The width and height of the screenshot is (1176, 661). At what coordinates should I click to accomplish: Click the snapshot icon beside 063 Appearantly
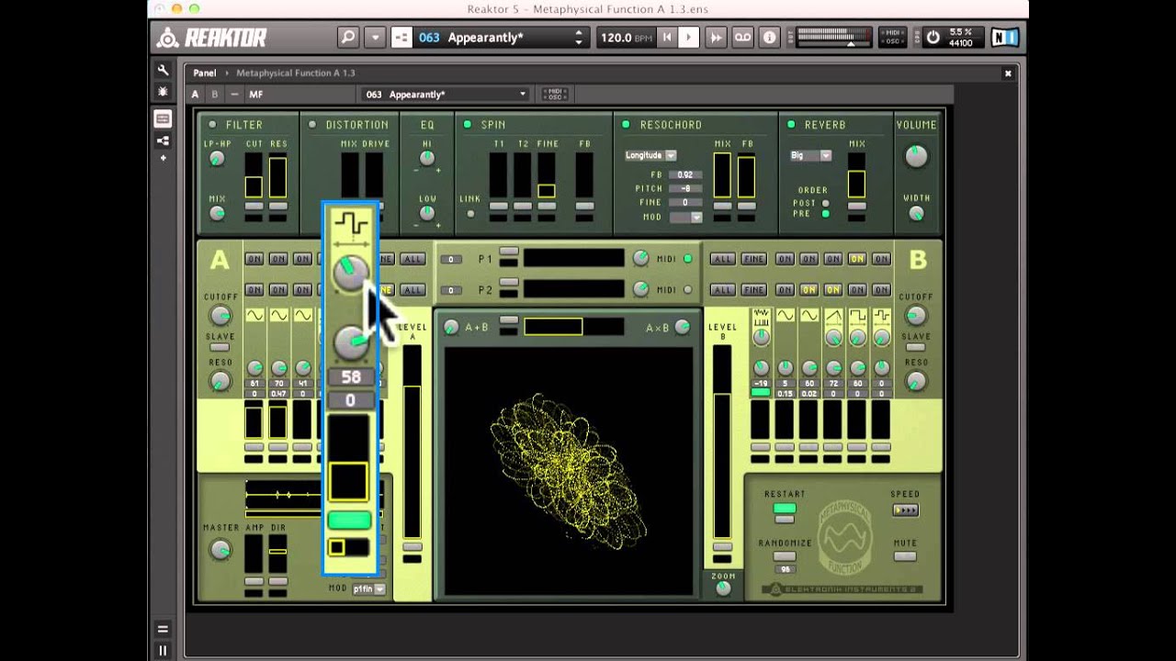(401, 38)
